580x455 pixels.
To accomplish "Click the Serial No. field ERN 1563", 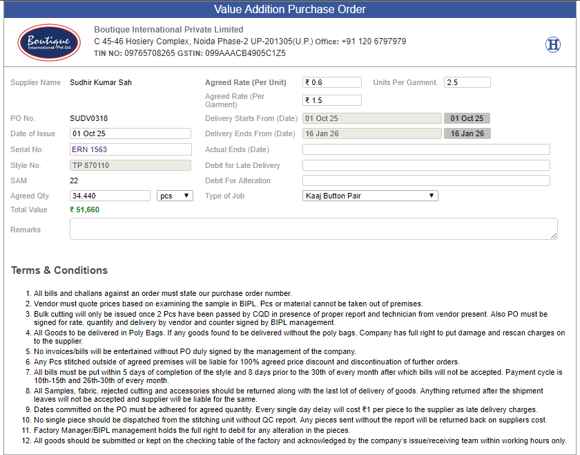I will [130, 149].
